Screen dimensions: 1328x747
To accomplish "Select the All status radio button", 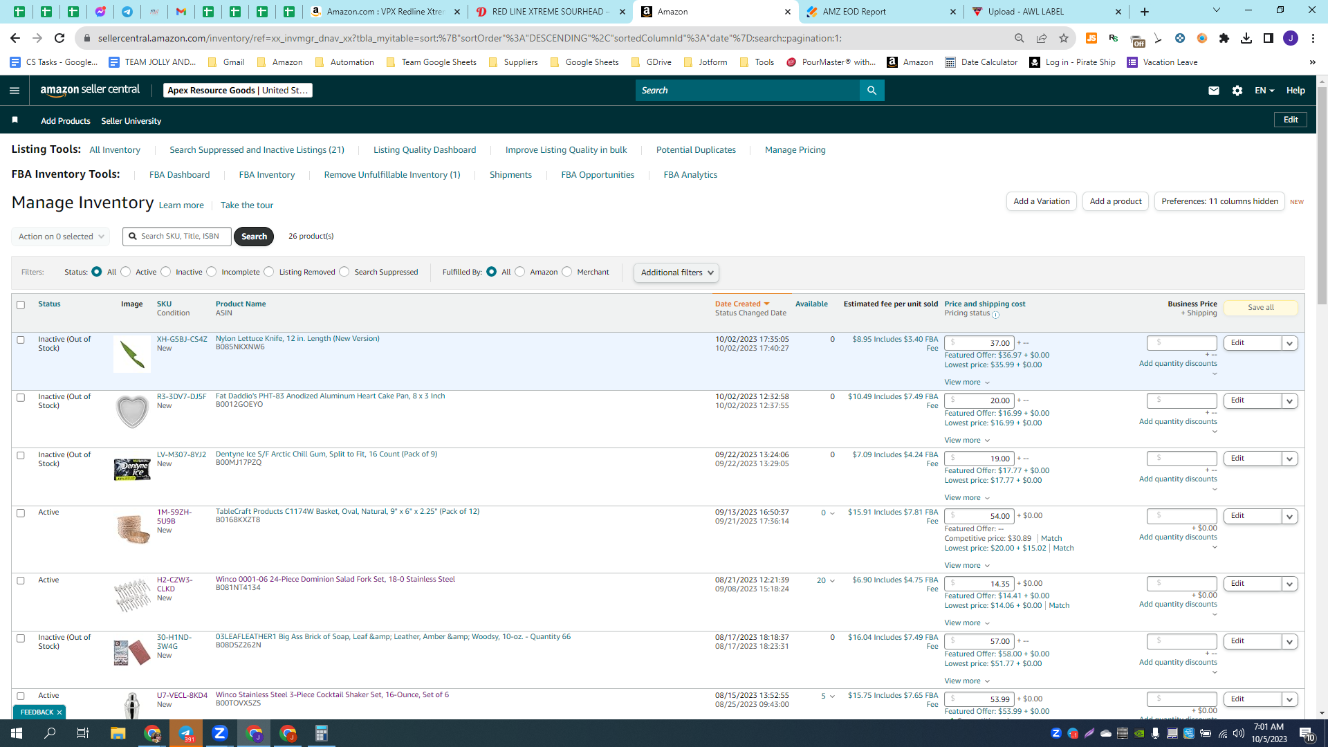I will tap(97, 272).
